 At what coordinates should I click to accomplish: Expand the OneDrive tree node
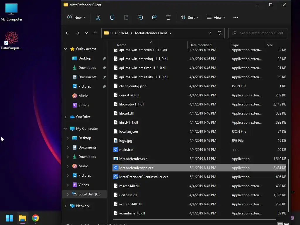[65, 117]
